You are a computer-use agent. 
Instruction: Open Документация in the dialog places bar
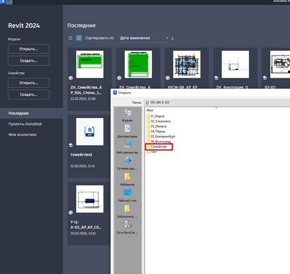[x=127, y=131]
